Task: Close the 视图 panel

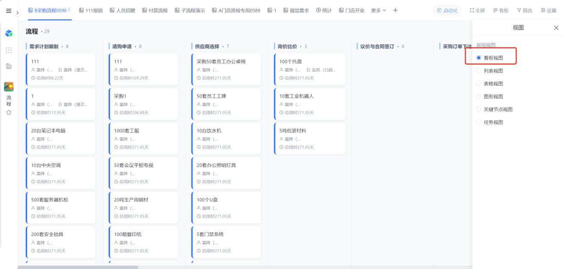Action: pyautogui.click(x=556, y=28)
